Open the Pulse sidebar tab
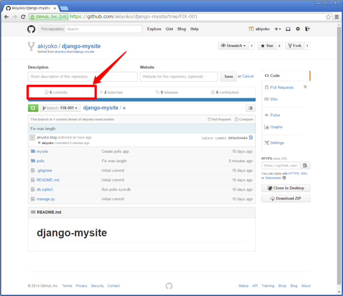This screenshot has height=296, width=343. point(272,115)
